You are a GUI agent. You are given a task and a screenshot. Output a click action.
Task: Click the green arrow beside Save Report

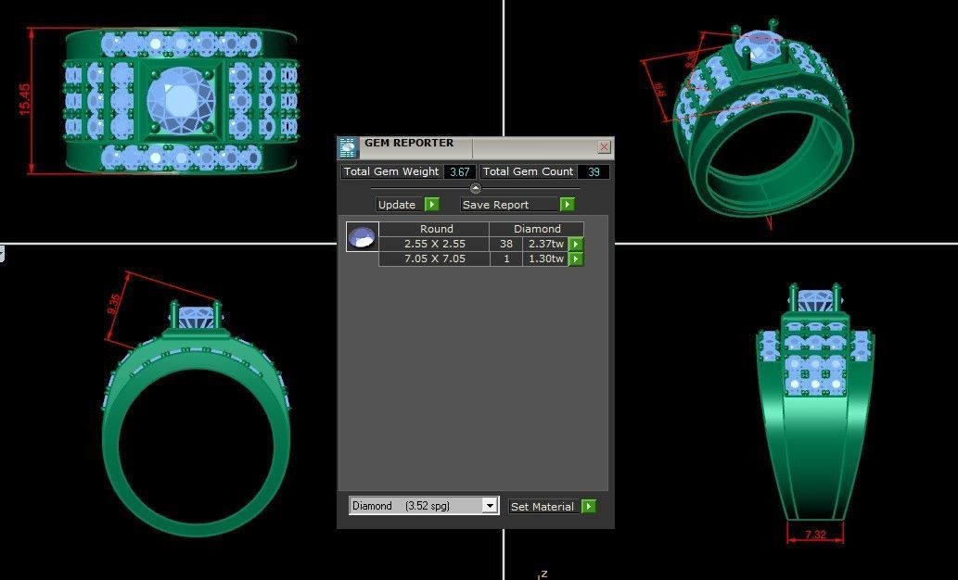(567, 204)
